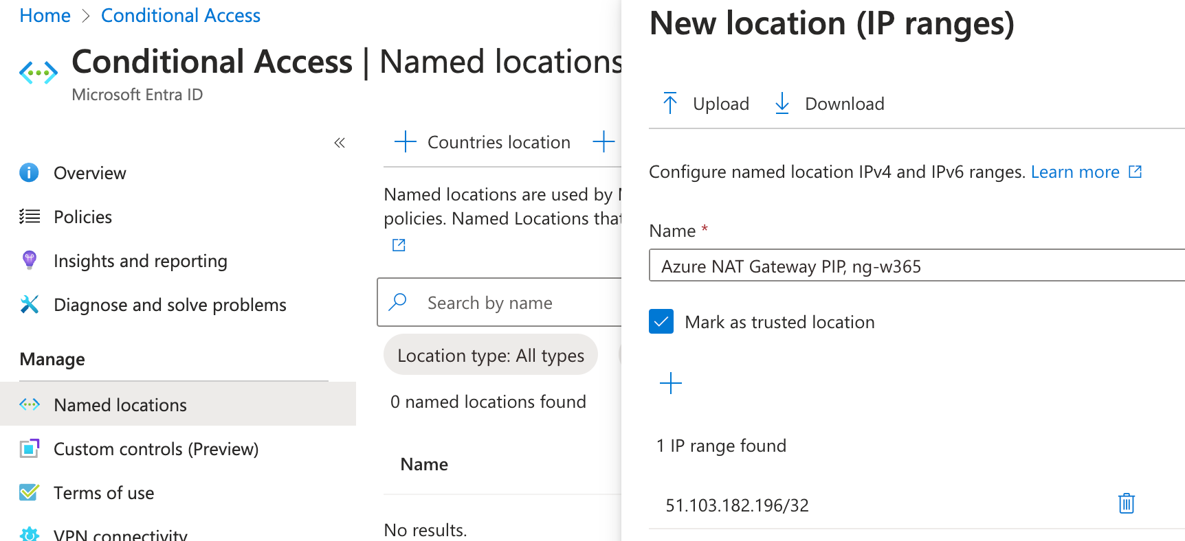Click the Upload arrow icon
1185x541 pixels.
tap(670, 104)
